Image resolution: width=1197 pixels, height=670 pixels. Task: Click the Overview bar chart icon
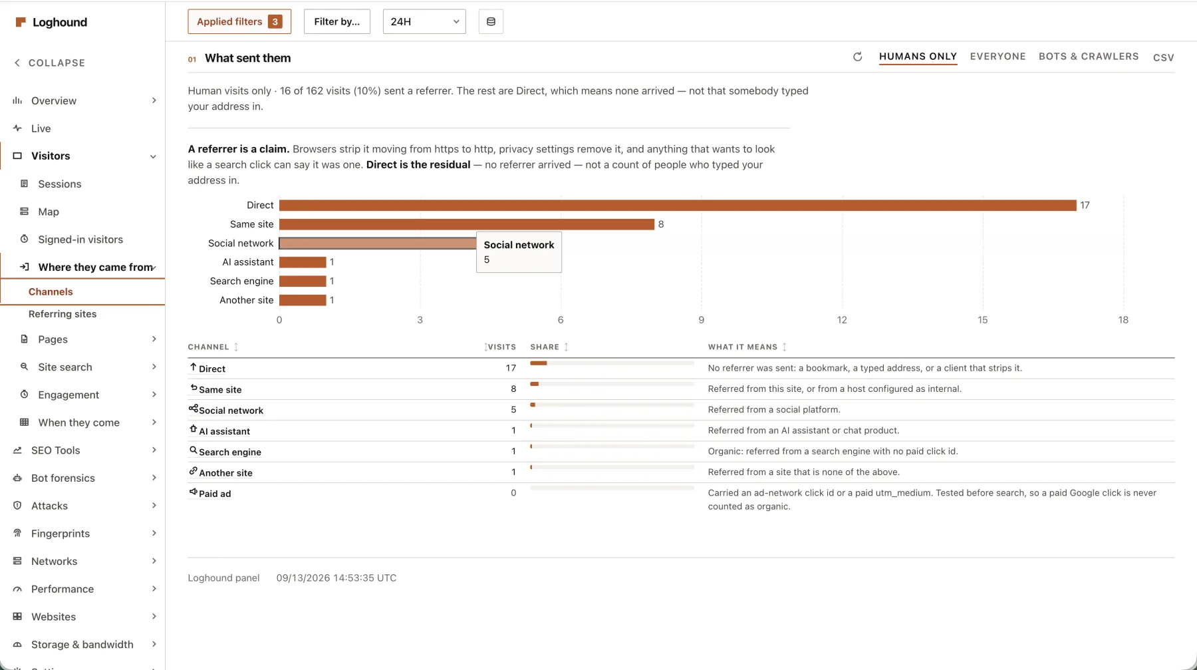pyautogui.click(x=17, y=100)
